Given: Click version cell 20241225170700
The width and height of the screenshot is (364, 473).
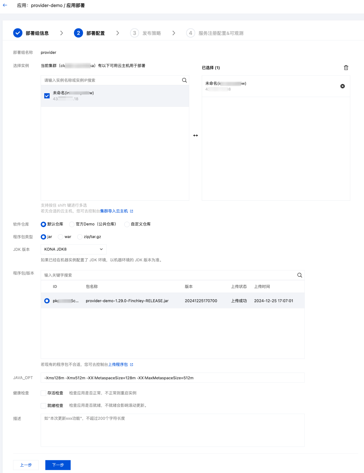Looking at the screenshot, I should tap(201, 301).
